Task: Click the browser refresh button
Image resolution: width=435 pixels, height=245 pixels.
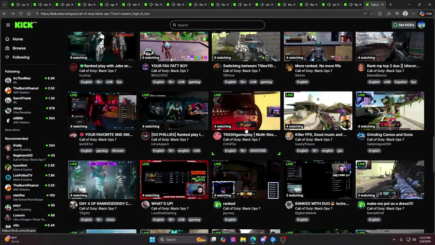Action: (x=21, y=14)
